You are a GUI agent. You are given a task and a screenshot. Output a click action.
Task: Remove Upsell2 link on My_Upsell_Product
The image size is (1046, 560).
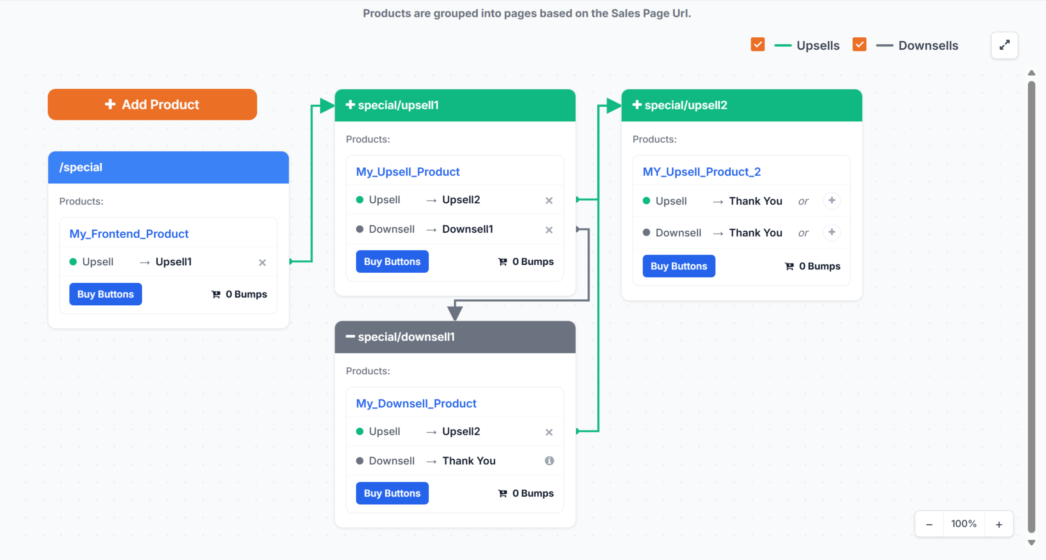tap(549, 200)
